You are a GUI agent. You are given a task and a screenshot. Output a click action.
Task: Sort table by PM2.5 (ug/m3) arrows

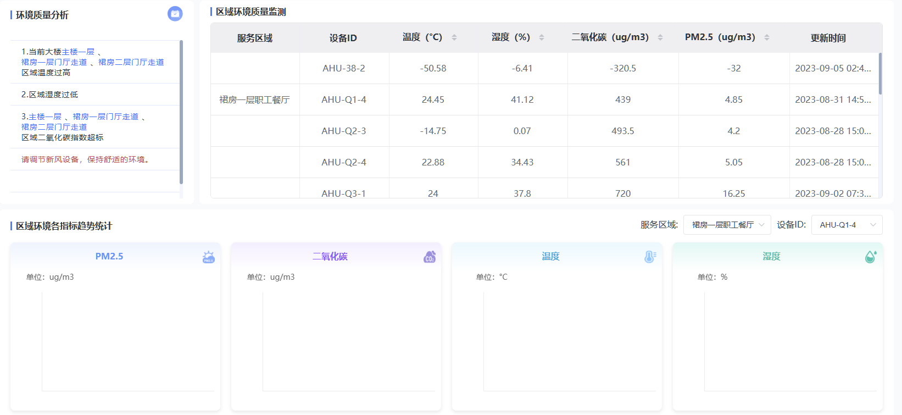767,37
